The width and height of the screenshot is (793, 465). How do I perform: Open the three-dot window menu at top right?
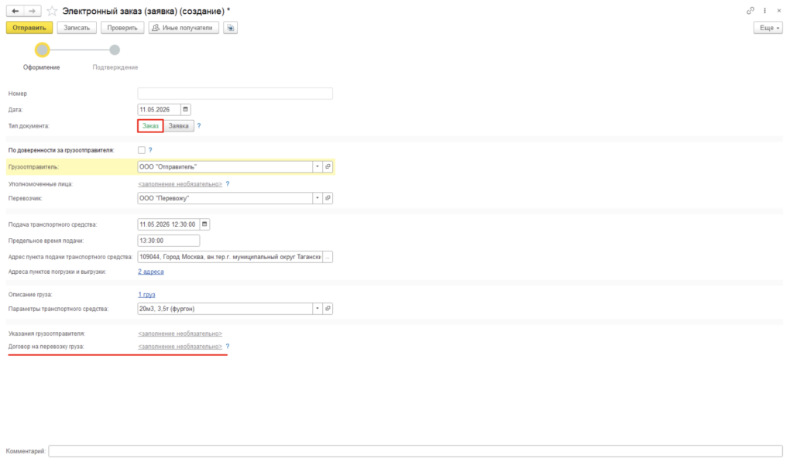tap(764, 11)
